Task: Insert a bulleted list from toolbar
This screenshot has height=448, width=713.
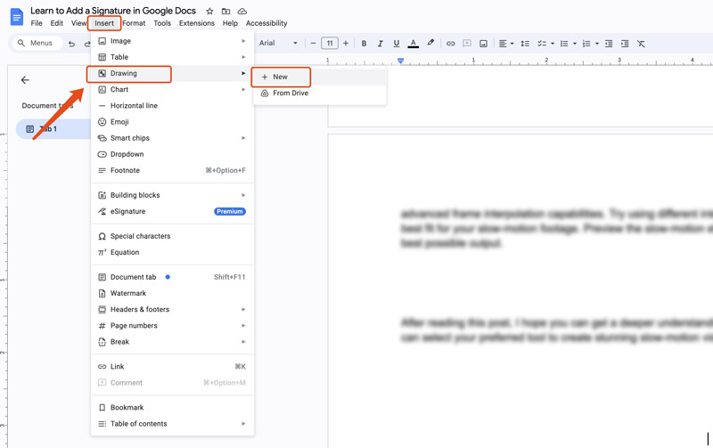Action: click(x=564, y=44)
